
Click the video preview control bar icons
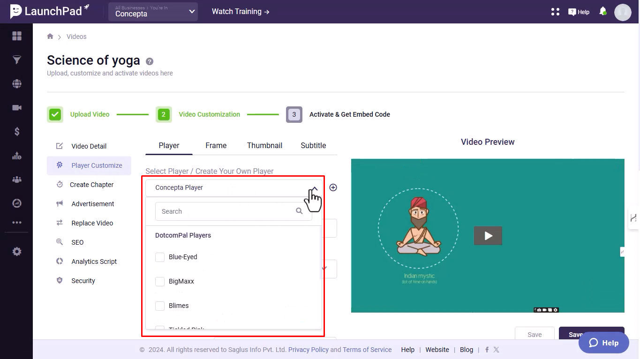coord(546,310)
